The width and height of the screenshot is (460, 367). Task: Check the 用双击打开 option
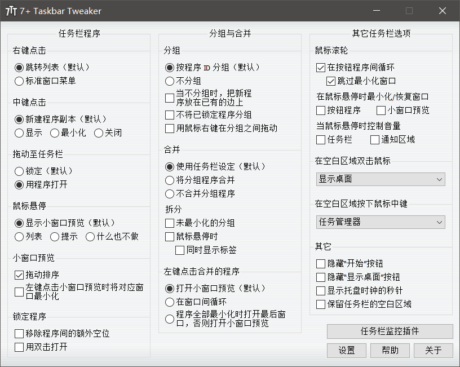19,347
